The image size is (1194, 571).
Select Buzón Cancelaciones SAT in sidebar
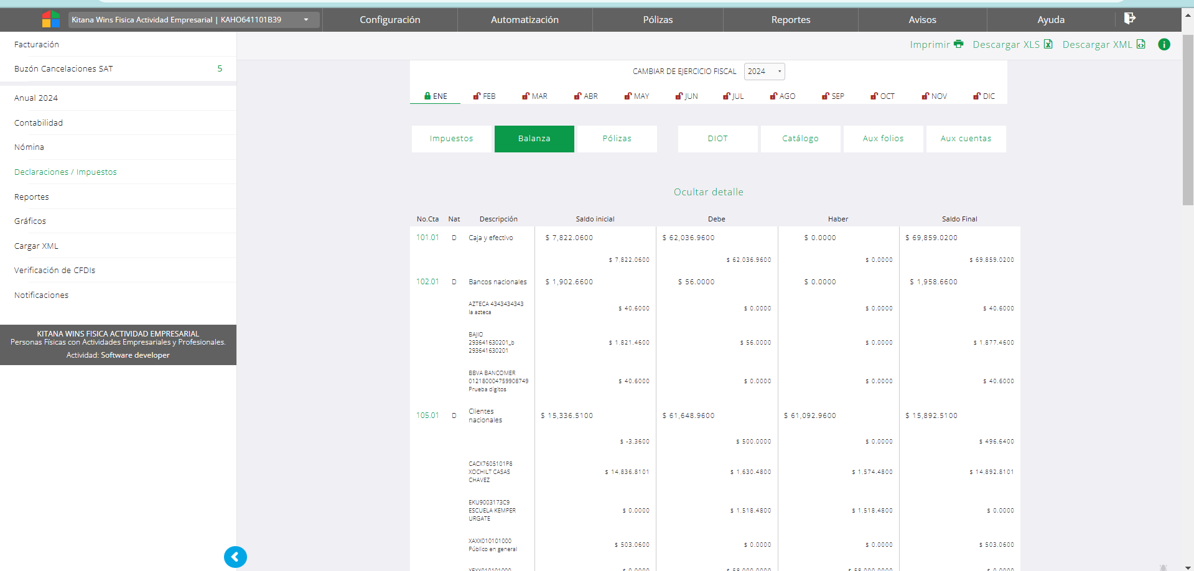(63, 69)
